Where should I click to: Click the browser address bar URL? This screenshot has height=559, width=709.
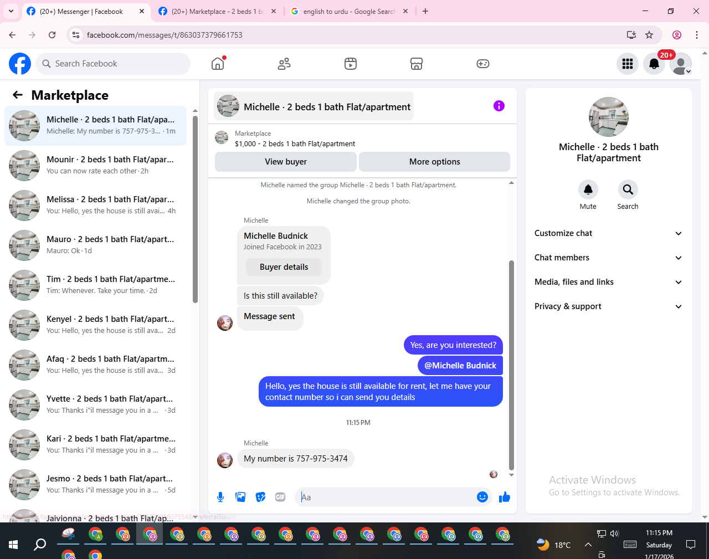pyautogui.click(x=165, y=35)
